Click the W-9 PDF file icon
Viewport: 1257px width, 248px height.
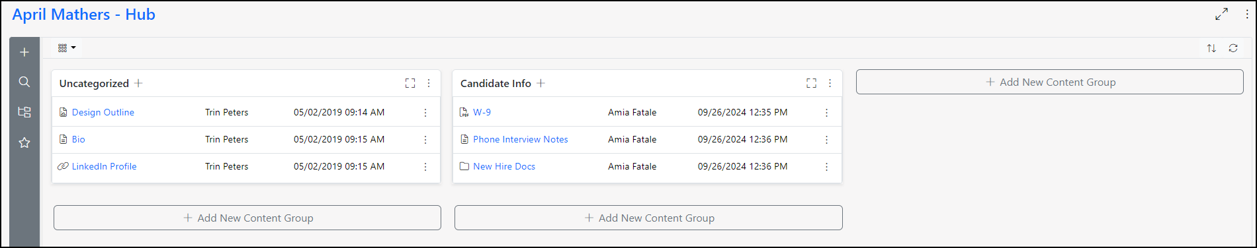[x=464, y=112]
